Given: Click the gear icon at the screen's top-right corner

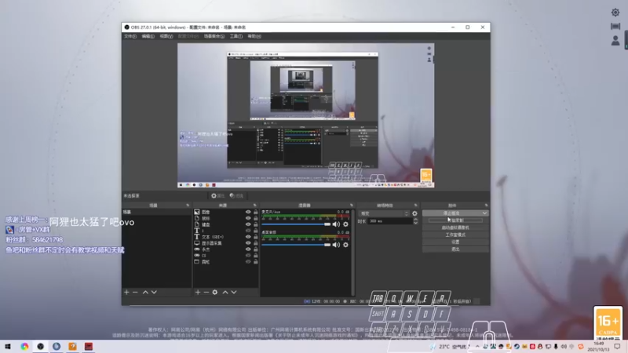Looking at the screenshot, I should click(x=615, y=13).
